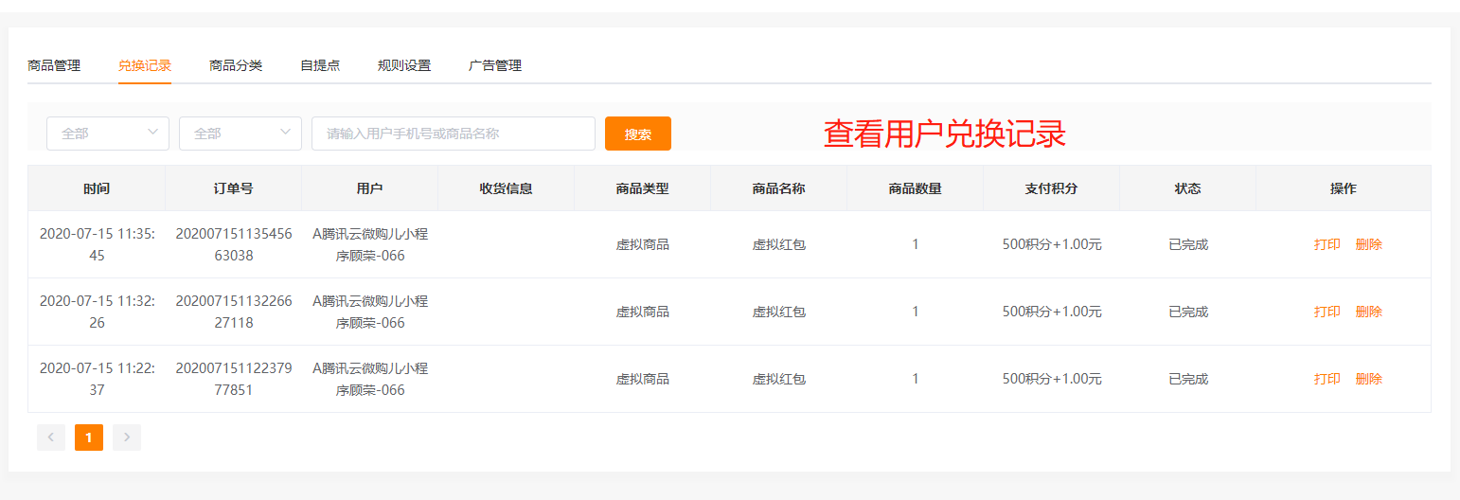The width and height of the screenshot is (1460, 500).
Task: Delete order 20200715112237977851
Action: tap(1369, 379)
